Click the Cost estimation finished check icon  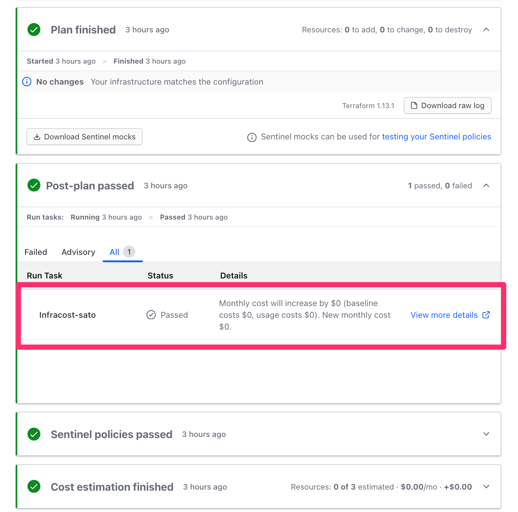(x=34, y=487)
